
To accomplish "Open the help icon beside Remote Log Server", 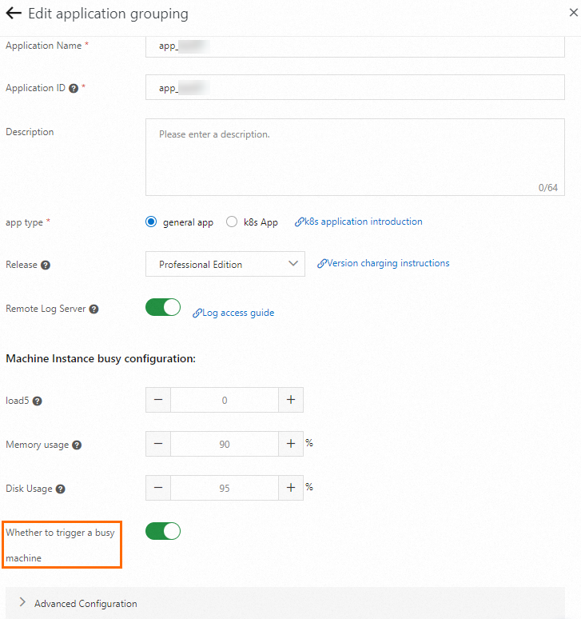I will (x=94, y=309).
